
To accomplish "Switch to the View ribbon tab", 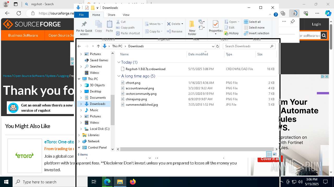I will (126, 15).
